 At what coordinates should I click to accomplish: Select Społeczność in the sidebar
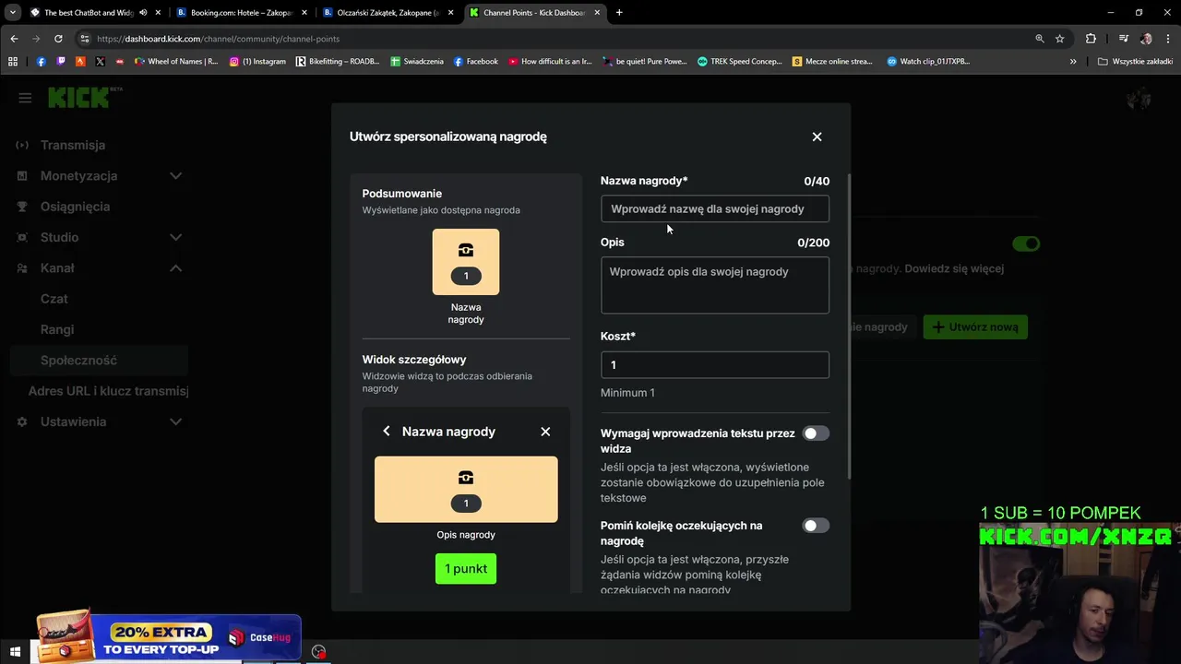(x=97, y=360)
